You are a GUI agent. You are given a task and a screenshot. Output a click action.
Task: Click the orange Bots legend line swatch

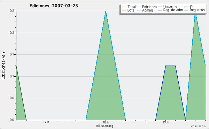(124, 10)
